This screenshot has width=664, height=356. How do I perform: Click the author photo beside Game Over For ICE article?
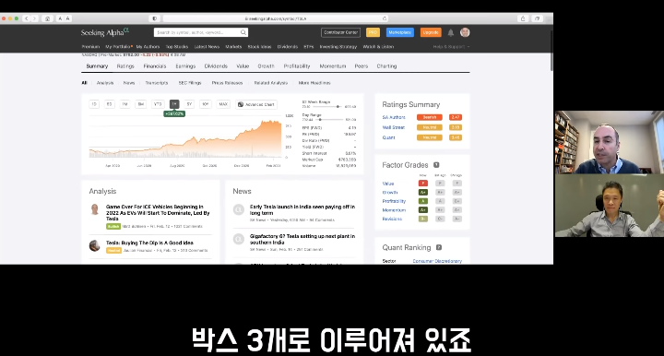[95, 209]
